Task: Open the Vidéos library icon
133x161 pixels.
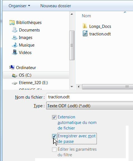Action: [x=15, y=53]
